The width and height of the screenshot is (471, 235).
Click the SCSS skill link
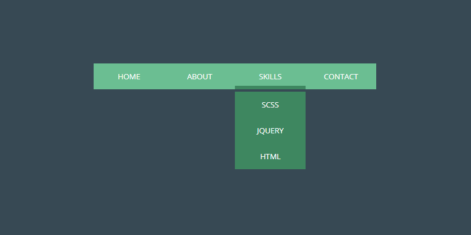point(270,105)
